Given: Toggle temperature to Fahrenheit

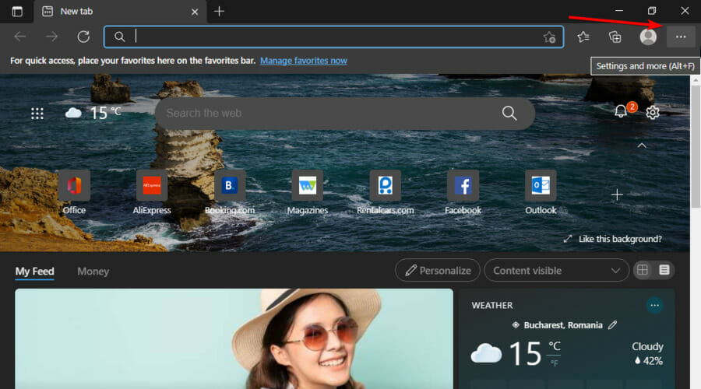Looking at the screenshot, I should click(x=555, y=363).
